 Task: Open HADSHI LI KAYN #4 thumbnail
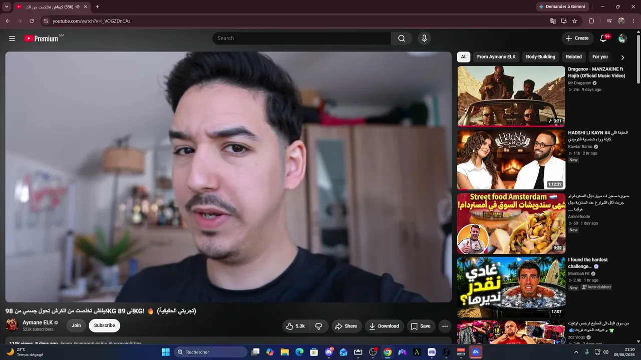click(x=511, y=160)
